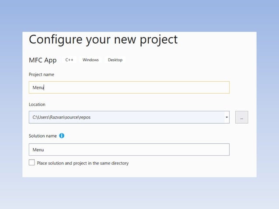The height and width of the screenshot is (209, 279).
Task: Select the Windows platform tag
Action: pyautogui.click(x=91, y=60)
